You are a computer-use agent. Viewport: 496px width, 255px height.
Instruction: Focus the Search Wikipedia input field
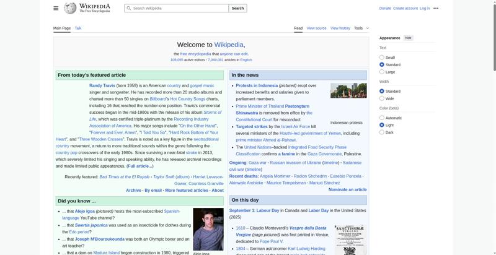[x=176, y=8]
